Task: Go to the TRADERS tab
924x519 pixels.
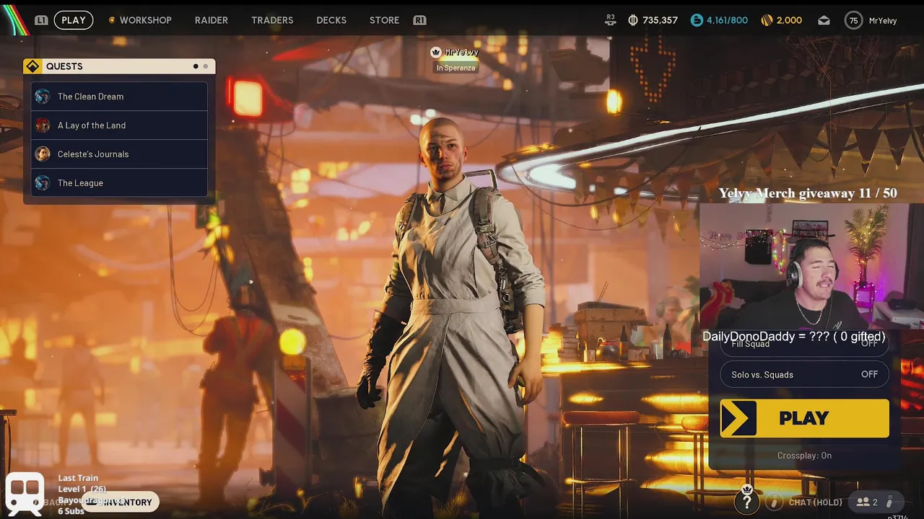Action: pos(272,20)
